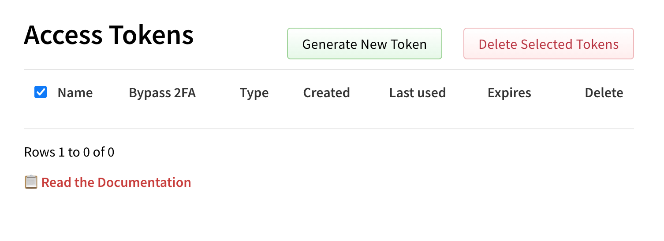Click the Delete column header
The height and width of the screenshot is (241, 664).
pos(604,93)
